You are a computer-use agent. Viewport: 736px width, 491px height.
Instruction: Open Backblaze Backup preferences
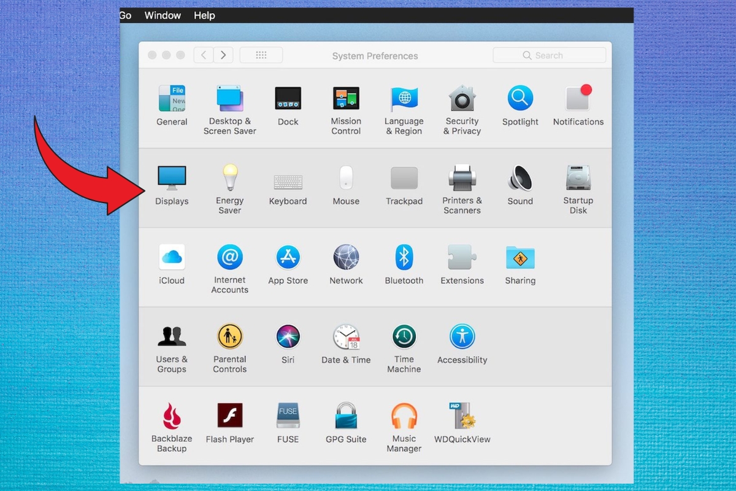(x=172, y=427)
